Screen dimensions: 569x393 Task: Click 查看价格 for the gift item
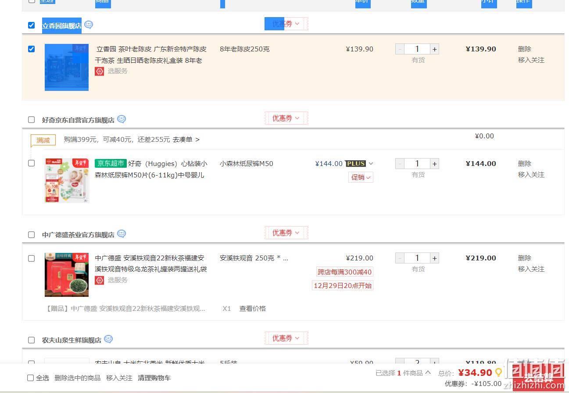pos(252,308)
